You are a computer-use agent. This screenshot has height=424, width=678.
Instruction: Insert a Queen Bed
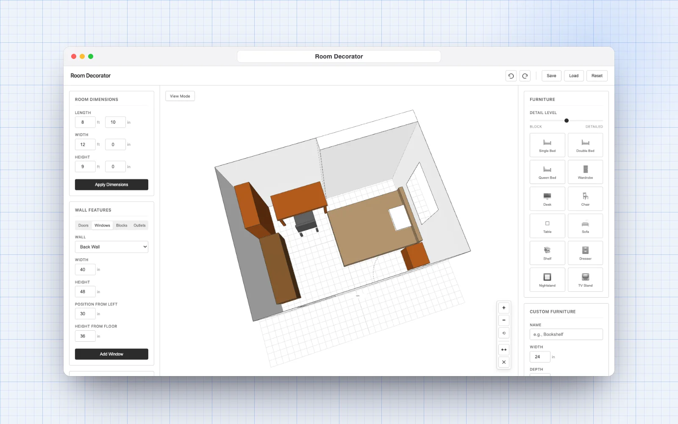click(x=547, y=172)
